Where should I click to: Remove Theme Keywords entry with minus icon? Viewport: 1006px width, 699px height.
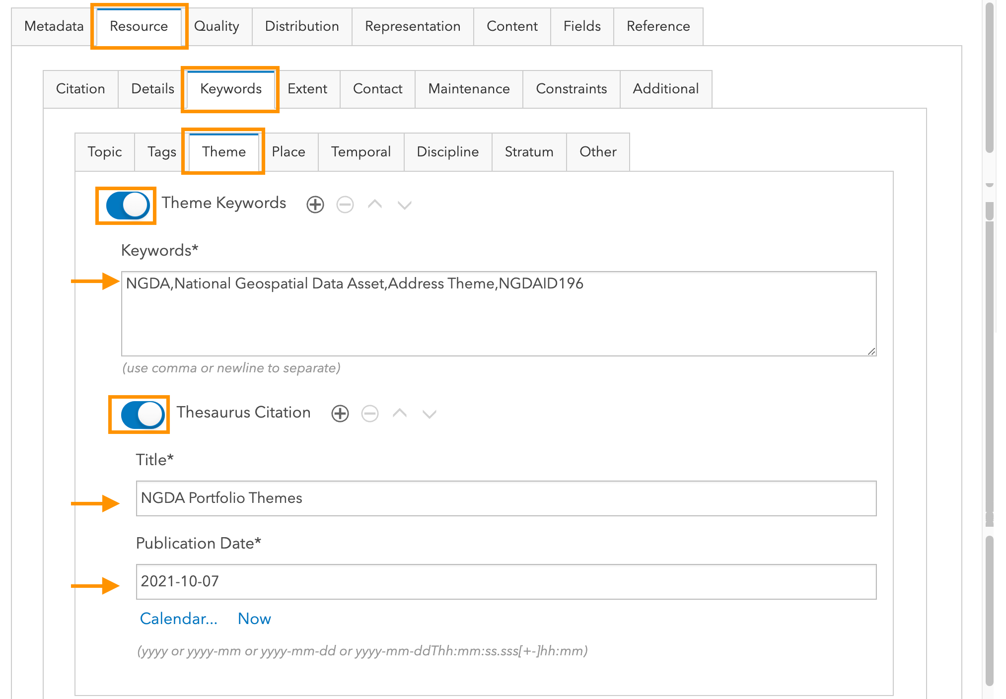pos(345,204)
